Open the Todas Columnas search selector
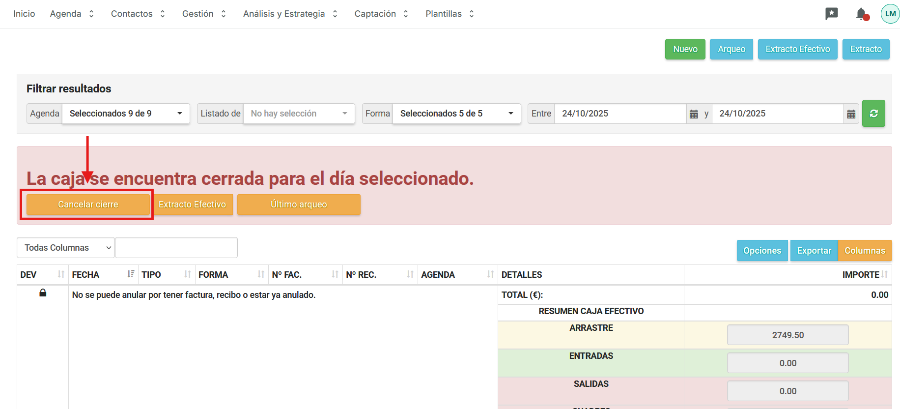The image size is (900, 409). click(x=66, y=248)
